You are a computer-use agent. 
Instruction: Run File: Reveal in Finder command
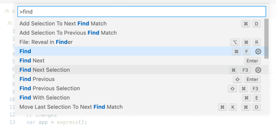pos(46,42)
